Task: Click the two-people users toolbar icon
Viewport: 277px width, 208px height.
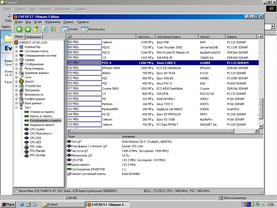Action: pyautogui.click(x=53, y=29)
